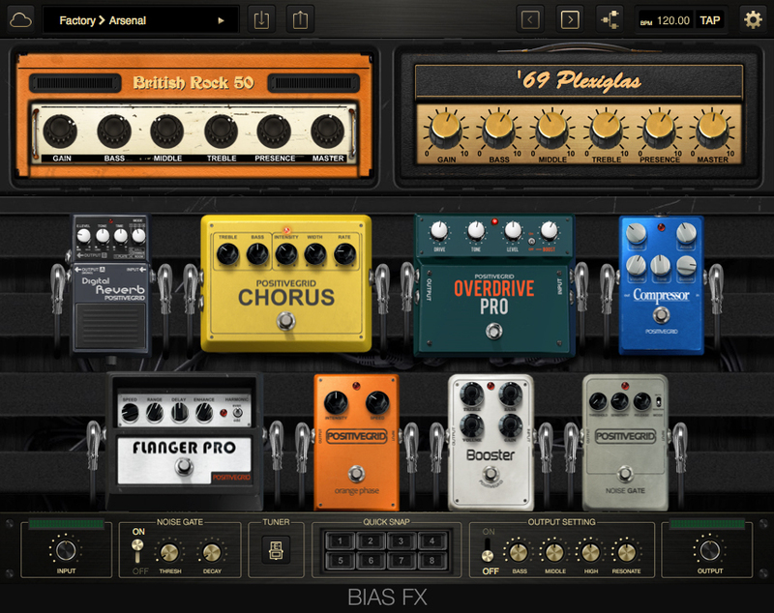
Task: Select Quick Snap slot 3
Action: [x=401, y=541]
